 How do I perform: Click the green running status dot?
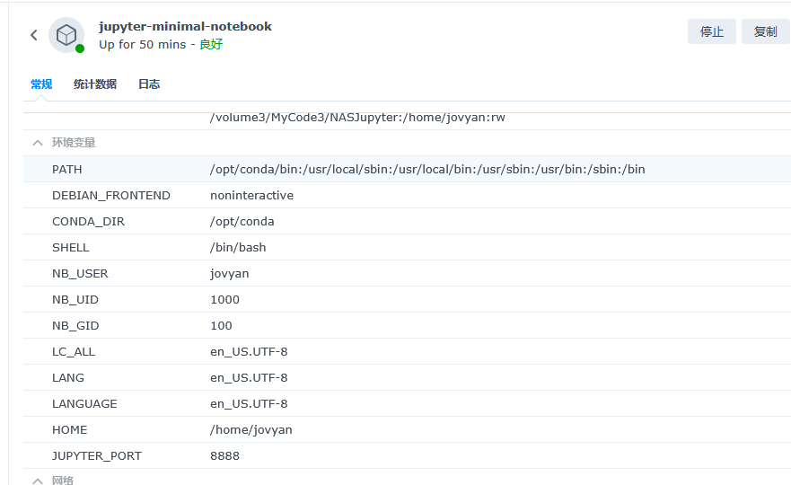(x=80, y=48)
